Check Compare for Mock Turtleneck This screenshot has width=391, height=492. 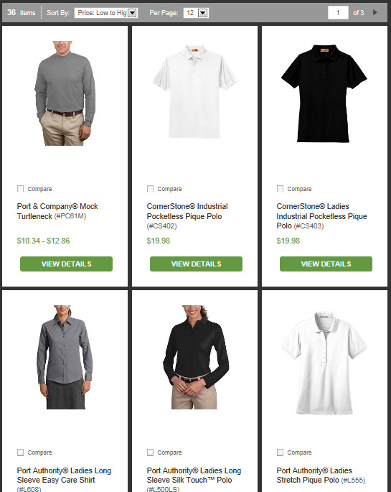[x=20, y=189]
